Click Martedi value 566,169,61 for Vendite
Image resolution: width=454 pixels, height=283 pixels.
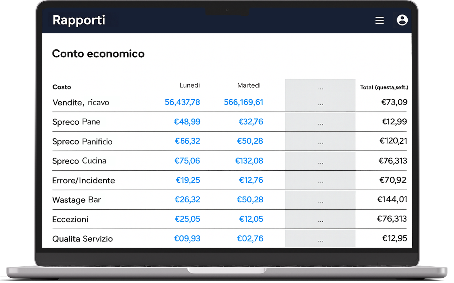pyautogui.click(x=243, y=102)
